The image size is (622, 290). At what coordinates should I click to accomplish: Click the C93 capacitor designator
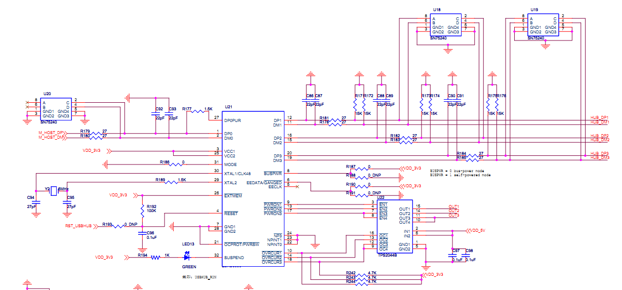click(172, 109)
